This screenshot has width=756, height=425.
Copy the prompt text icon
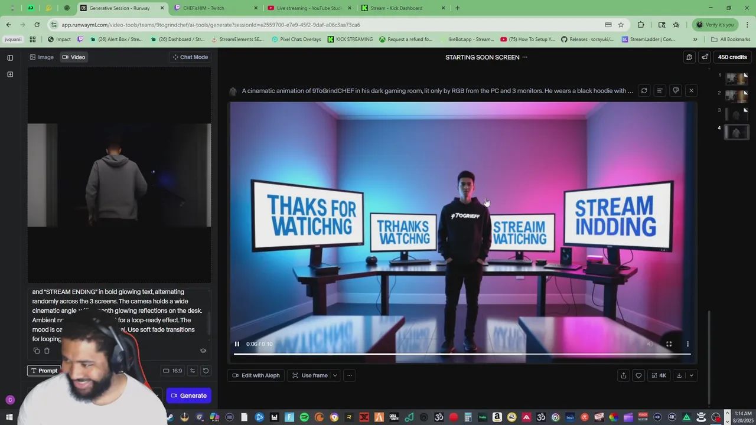tap(37, 351)
